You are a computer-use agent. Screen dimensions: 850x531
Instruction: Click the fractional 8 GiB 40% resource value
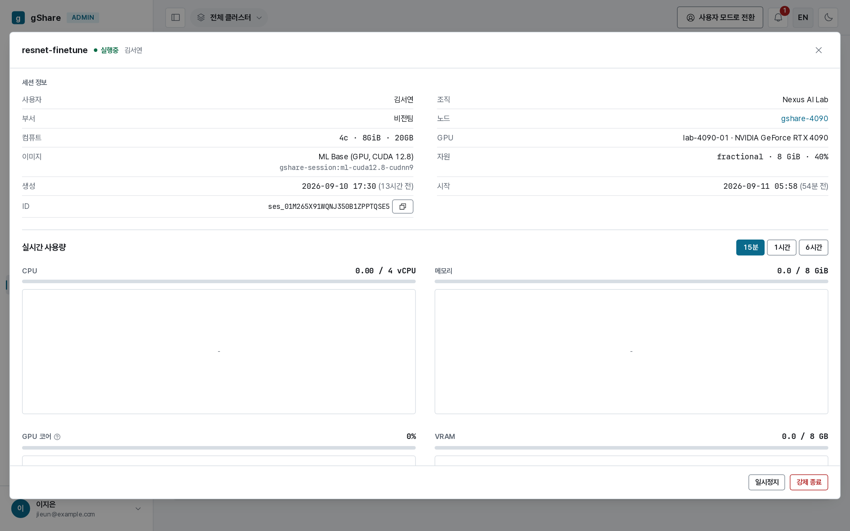click(772, 157)
